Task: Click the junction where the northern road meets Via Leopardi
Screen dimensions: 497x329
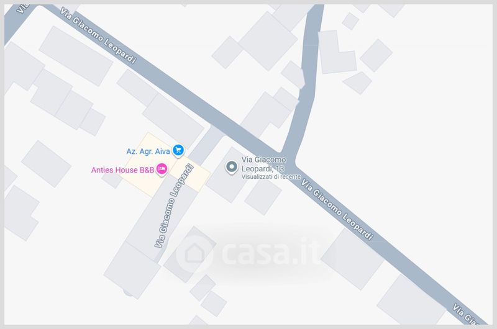Action: click(288, 158)
